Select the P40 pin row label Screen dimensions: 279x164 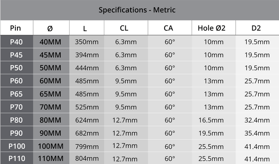pyautogui.click(x=16, y=42)
